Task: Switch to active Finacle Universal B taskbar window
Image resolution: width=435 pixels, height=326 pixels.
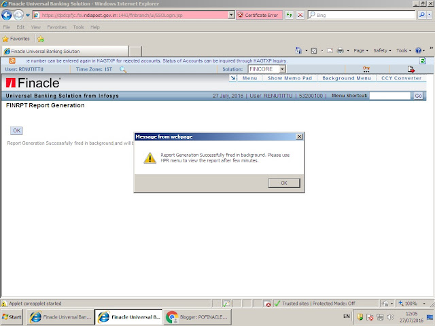Action: tap(128, 317)
